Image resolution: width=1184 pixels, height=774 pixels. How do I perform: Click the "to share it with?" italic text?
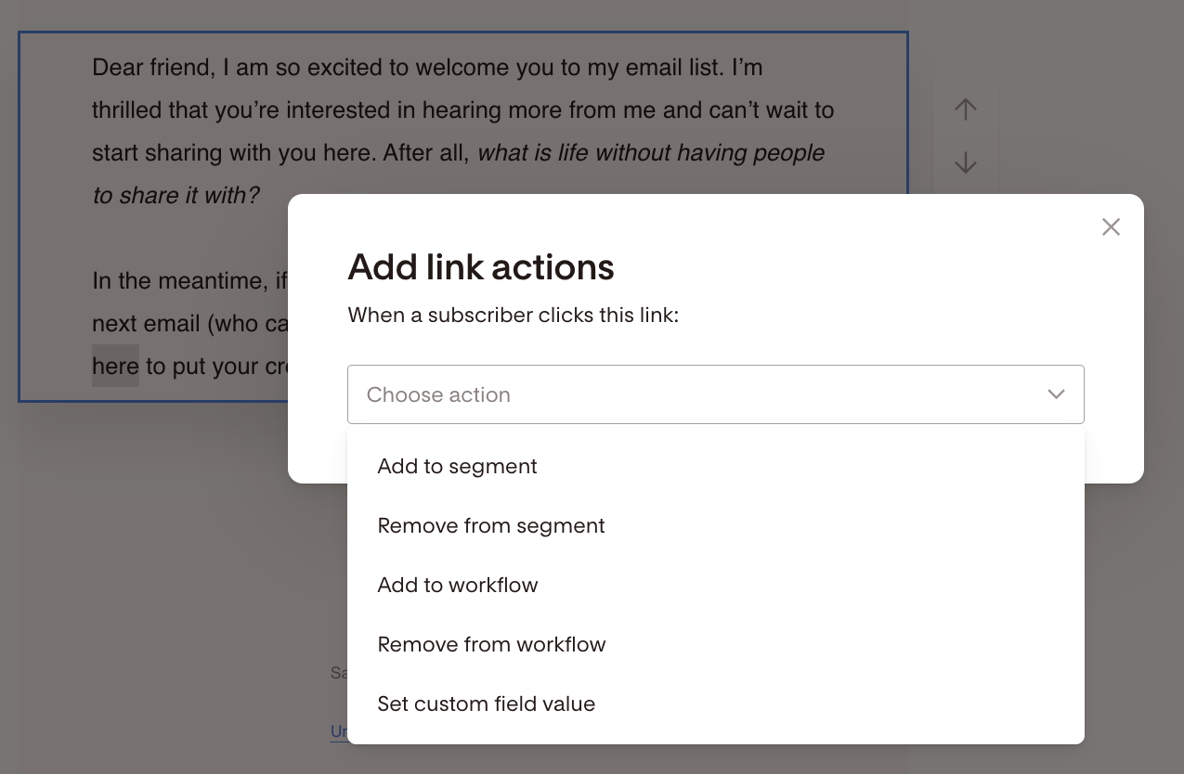176,195
